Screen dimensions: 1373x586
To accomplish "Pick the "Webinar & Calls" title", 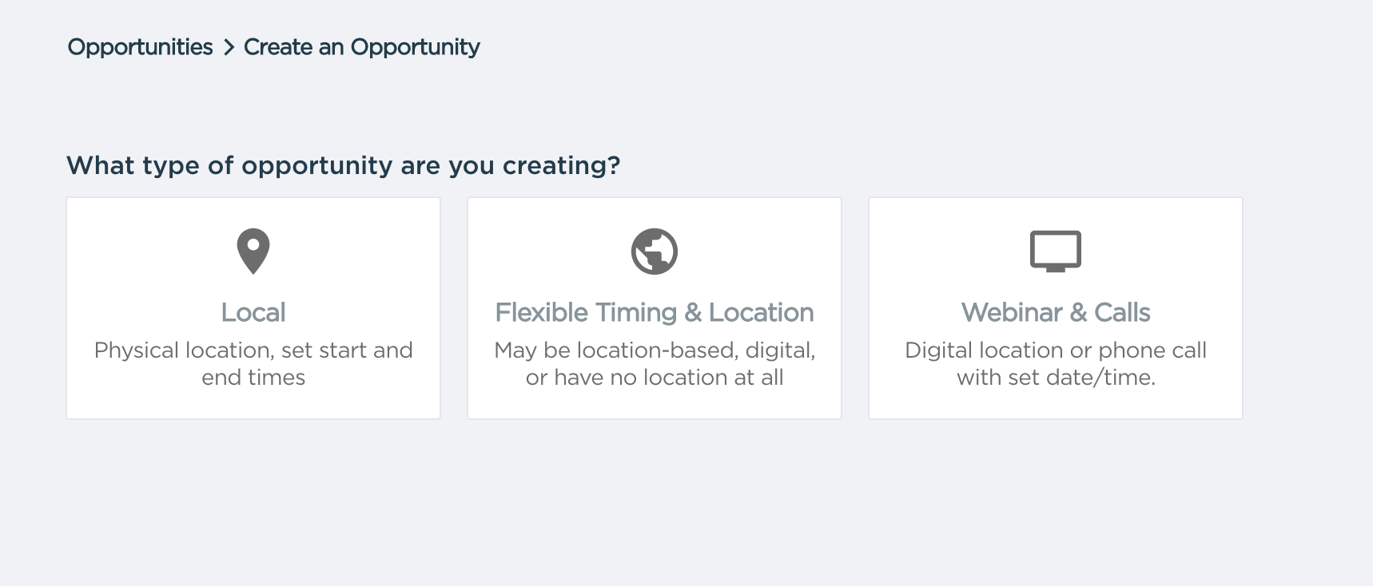I will (x=1055, y=312).
